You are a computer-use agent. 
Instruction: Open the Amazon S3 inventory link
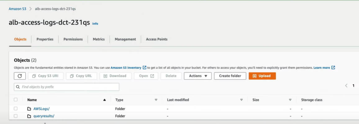126,68
